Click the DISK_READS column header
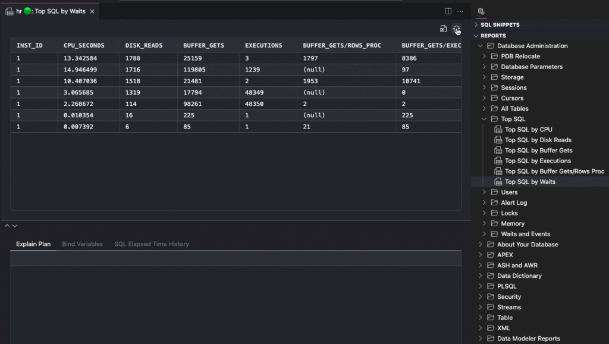This screenshot has width=609, height=344. tap(143, 45)
